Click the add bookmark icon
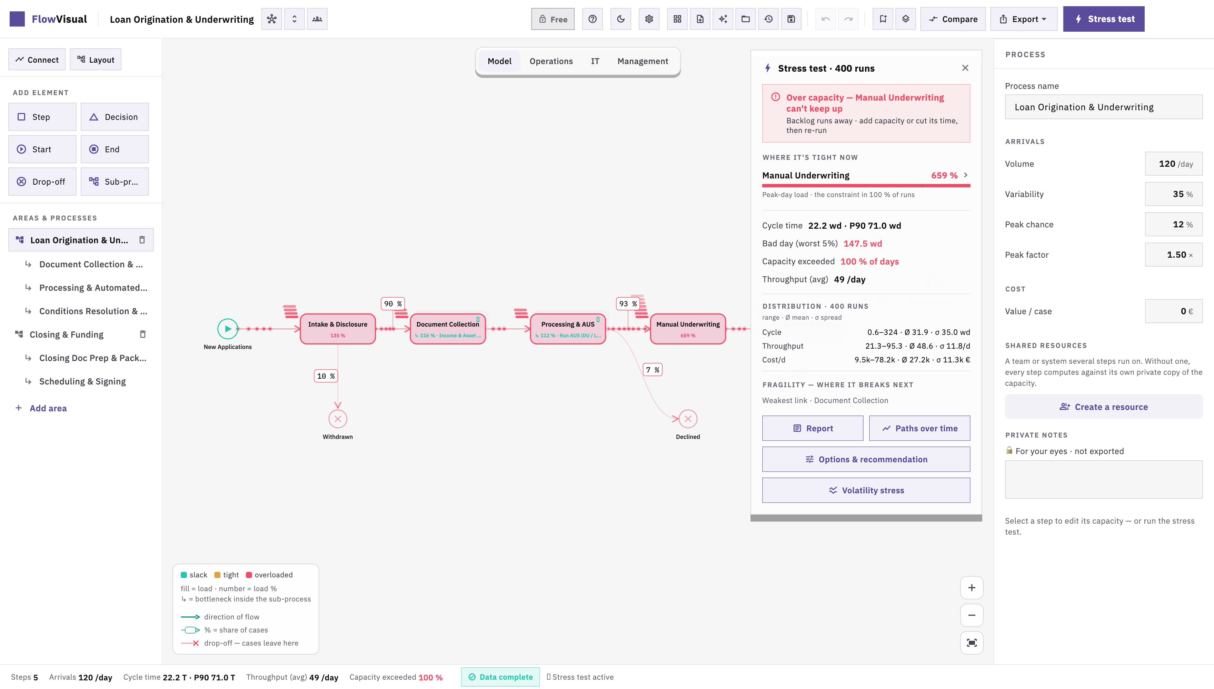The image size is (1214, 689). pyautogui.click(x=883, y=19)
